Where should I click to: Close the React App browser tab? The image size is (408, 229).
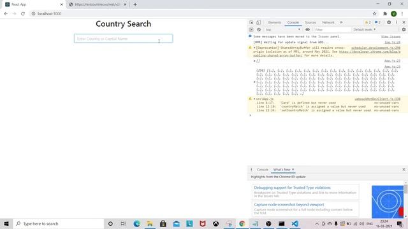(x=62, y=4)
